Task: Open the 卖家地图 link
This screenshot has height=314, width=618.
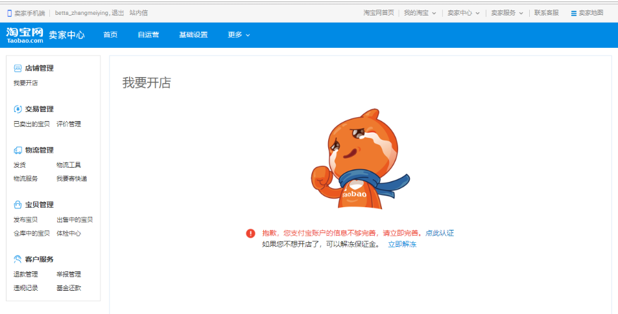Action: coord(591,13)
